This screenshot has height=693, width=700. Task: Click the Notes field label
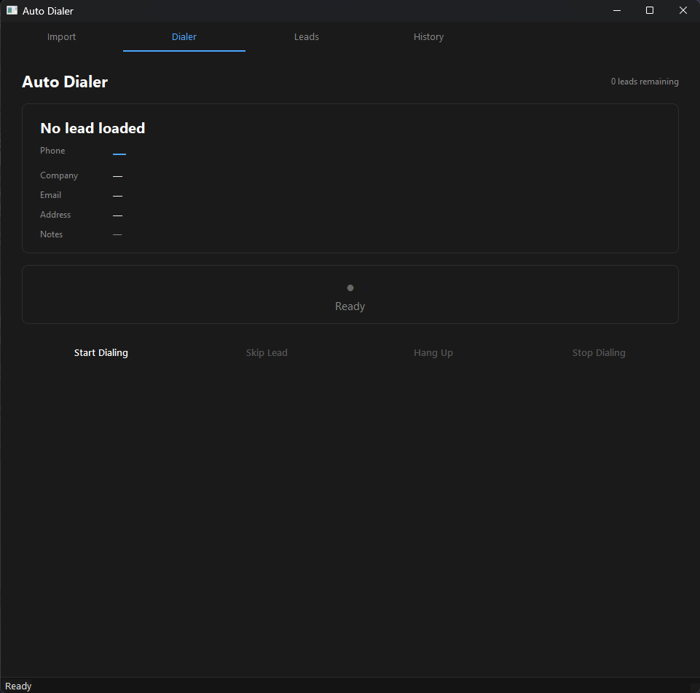coord(51,234)
